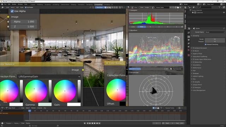Collapse the Waveform panel
The image size is (226, 127).
pos(129,30)
